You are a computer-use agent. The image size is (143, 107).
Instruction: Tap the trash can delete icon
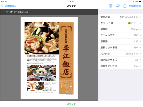[x=111, y=6]
